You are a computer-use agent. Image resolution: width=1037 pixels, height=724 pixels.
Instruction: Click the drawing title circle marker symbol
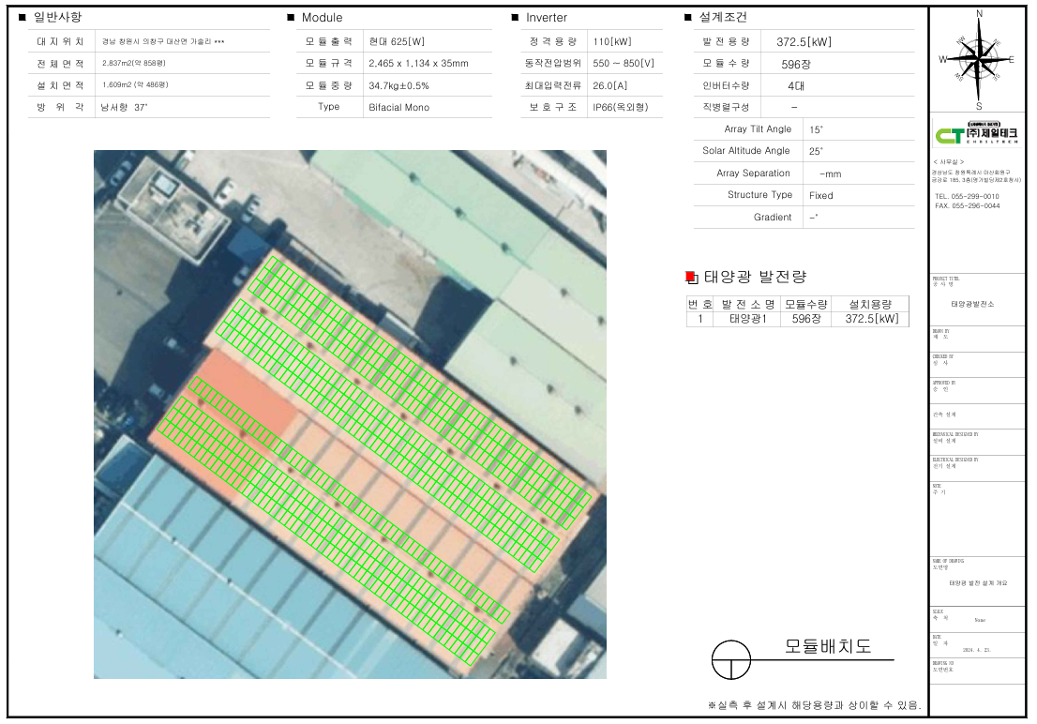[x=731, y=660]
